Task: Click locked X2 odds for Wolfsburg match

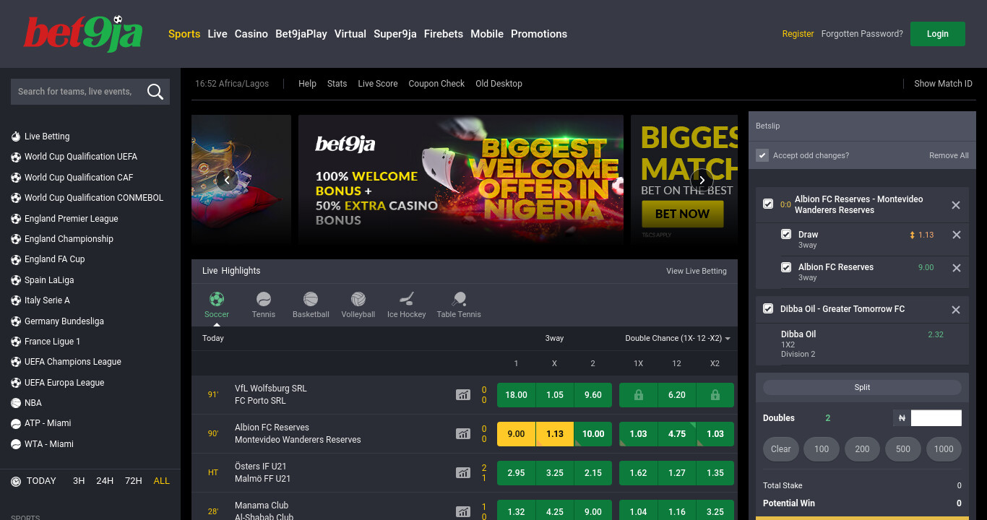Action: tap(715, 395)
